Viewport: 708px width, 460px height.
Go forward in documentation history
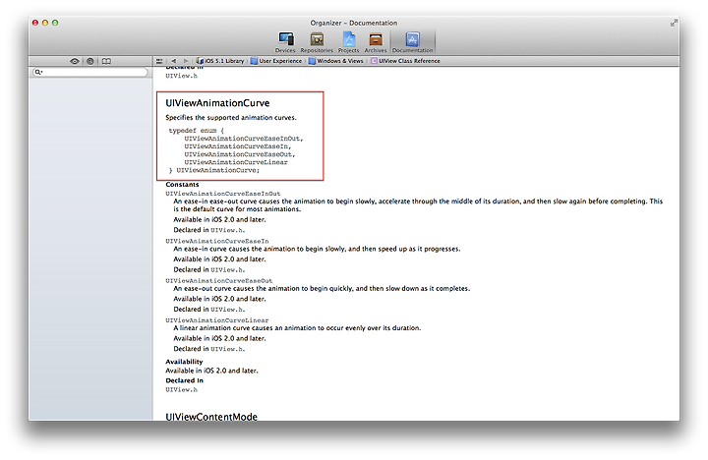click(x=185, y=61)
